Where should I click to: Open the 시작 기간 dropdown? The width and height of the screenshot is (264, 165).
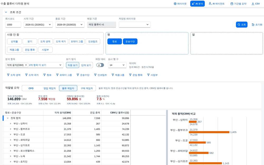(38, 25)
